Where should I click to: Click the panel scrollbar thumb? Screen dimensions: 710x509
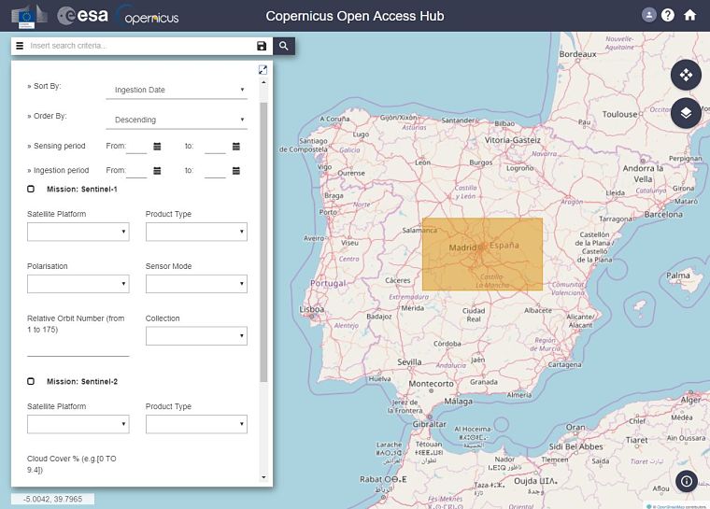click(263, 242)
